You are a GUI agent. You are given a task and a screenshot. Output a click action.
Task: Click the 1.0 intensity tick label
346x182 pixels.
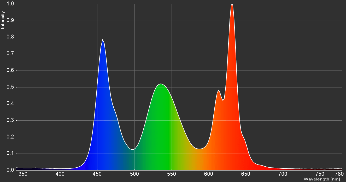[11, 4]
